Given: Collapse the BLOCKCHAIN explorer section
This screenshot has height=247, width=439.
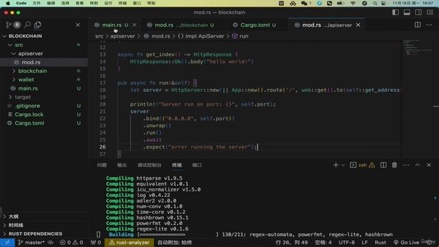Looking at the screenshot, I should click(x=44, y=36).
